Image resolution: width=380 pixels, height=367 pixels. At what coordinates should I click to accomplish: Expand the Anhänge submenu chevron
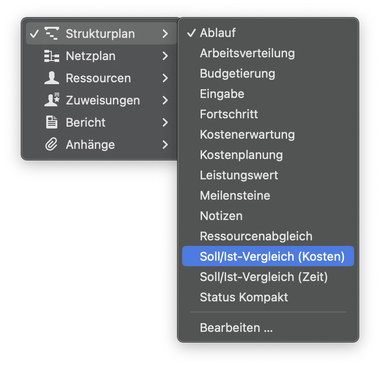(165, 145)
